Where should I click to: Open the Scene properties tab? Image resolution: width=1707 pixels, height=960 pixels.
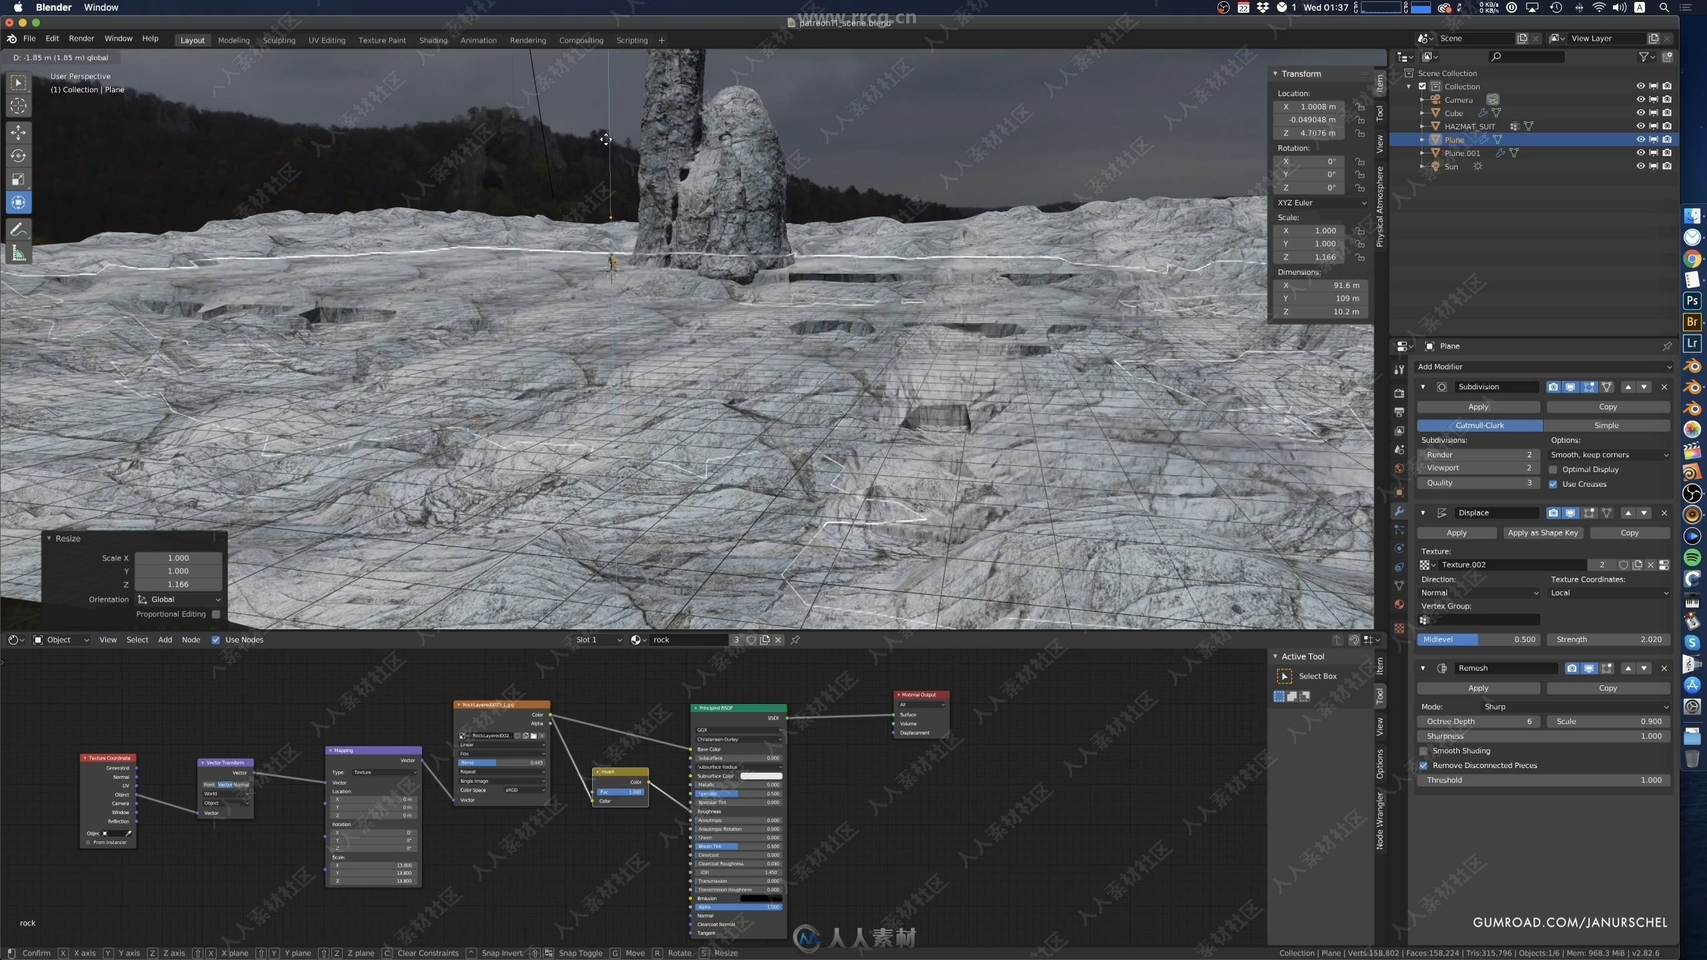1399,449
